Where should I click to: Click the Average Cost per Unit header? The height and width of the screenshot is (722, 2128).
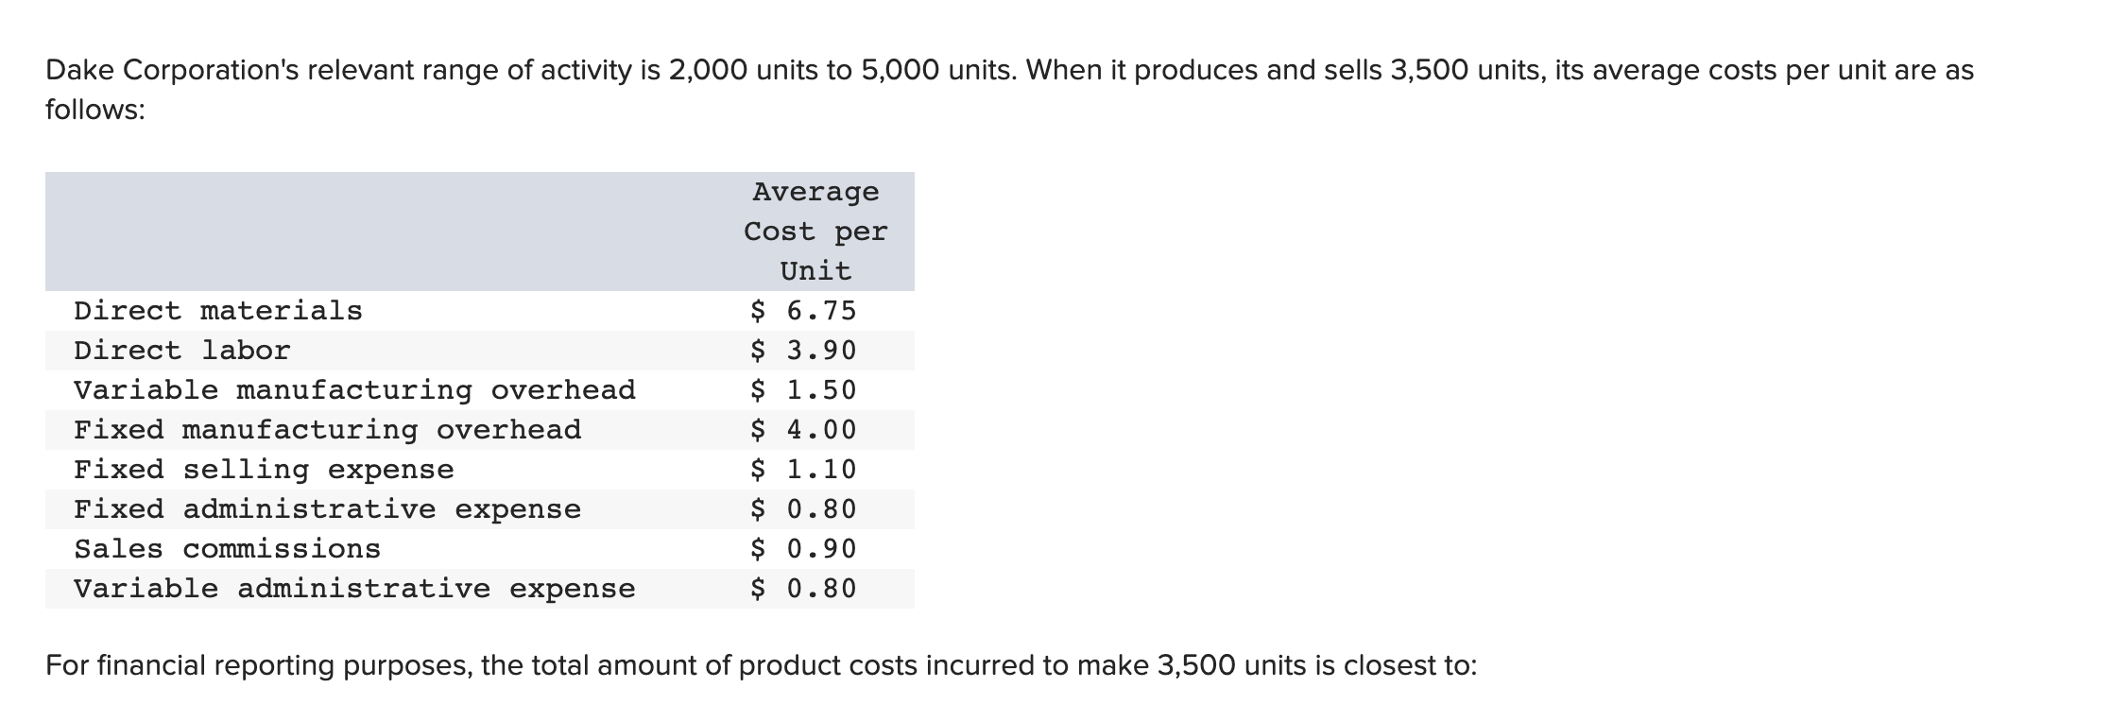click(816, 232)
